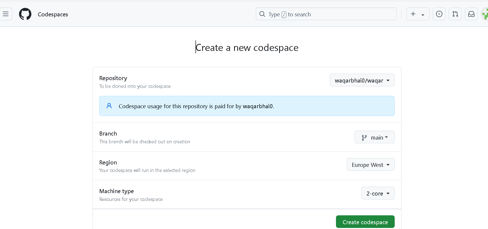This screenshot has height=229, width=488.
Task: Click the 'paid for by waqarbhai0' notice text
Action: tap(196, 106)
